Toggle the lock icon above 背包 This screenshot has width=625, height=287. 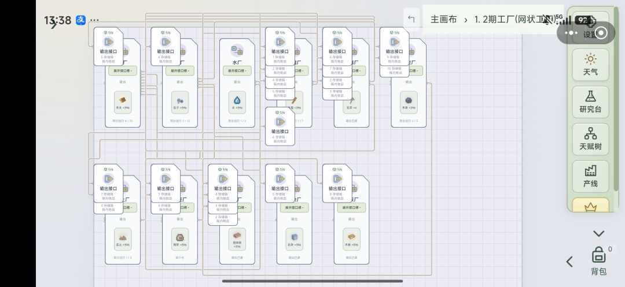coord(598,255)
